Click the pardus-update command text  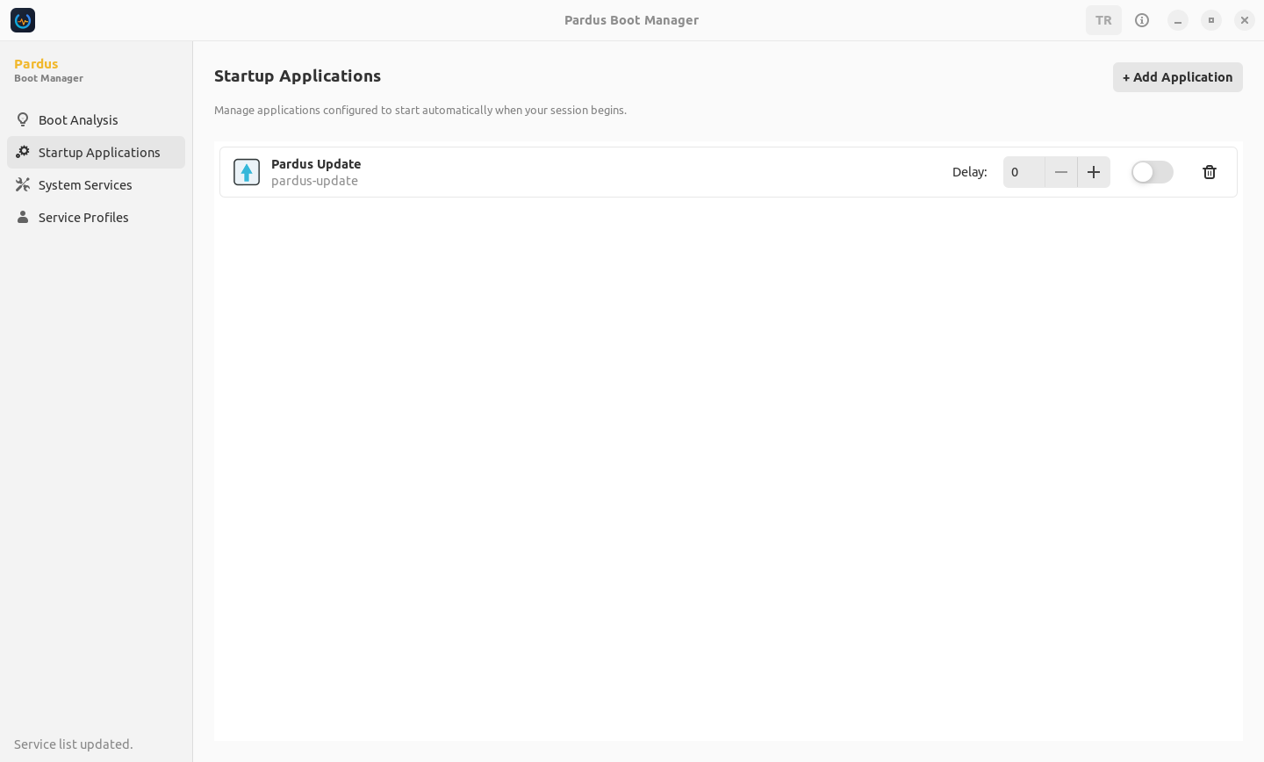[x=314, y=181]
